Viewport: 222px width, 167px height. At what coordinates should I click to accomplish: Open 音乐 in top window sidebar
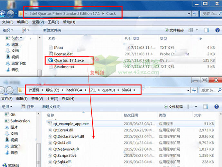click(12, 70)
